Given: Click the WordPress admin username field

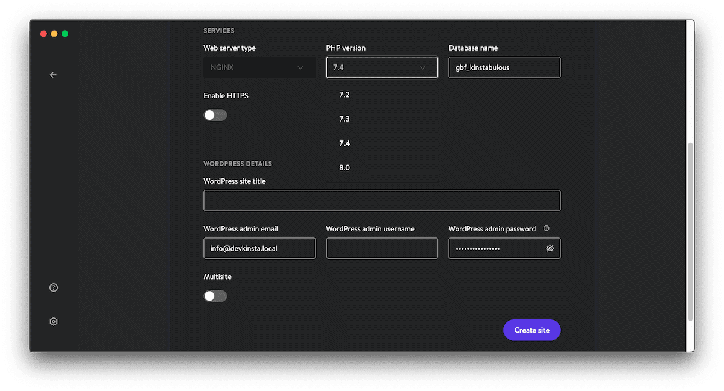Looking at the screenshot, I should [381, 248].
